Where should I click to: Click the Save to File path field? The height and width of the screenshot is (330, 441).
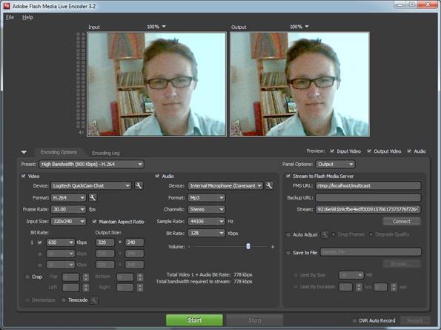tap(371, 252)
